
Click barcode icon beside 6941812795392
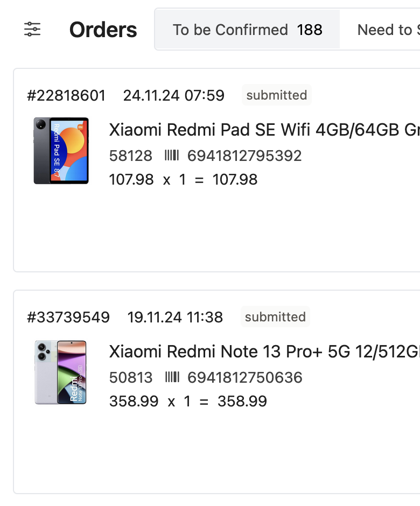pyautogui.click(x=172, y=156)
